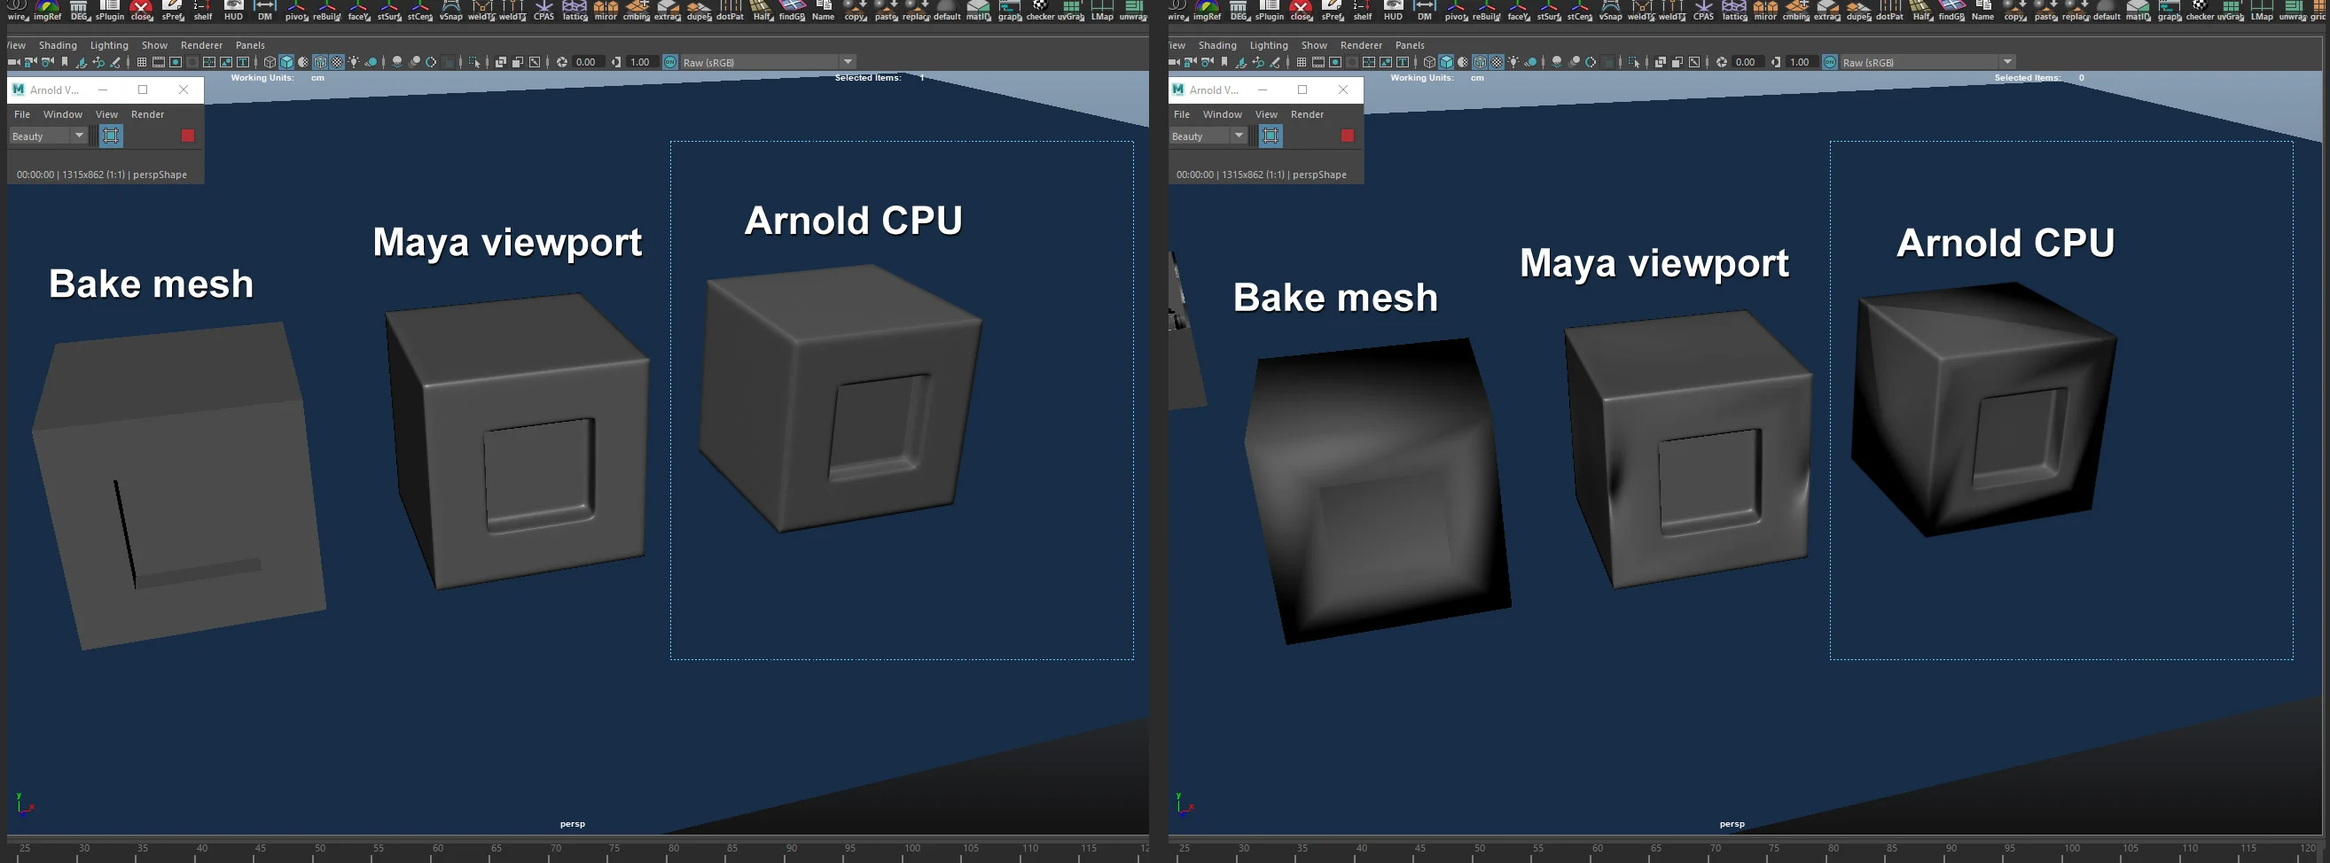Click the cmbine shelf icon in right panel
2330x863 pixels.
(x=1796, y=9)
